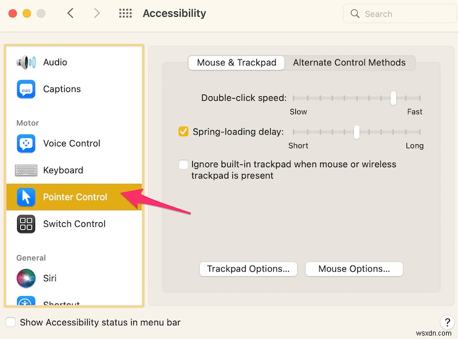The image size is (458, 339).
Task: Select the Audio accessibility icon
Action: pyautogui.click(x=26, y=62)
